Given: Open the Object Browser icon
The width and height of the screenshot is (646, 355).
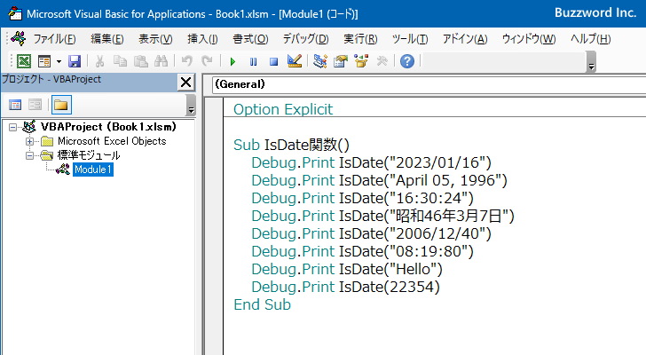Looking at the screenshot, I should coord(361,61).
